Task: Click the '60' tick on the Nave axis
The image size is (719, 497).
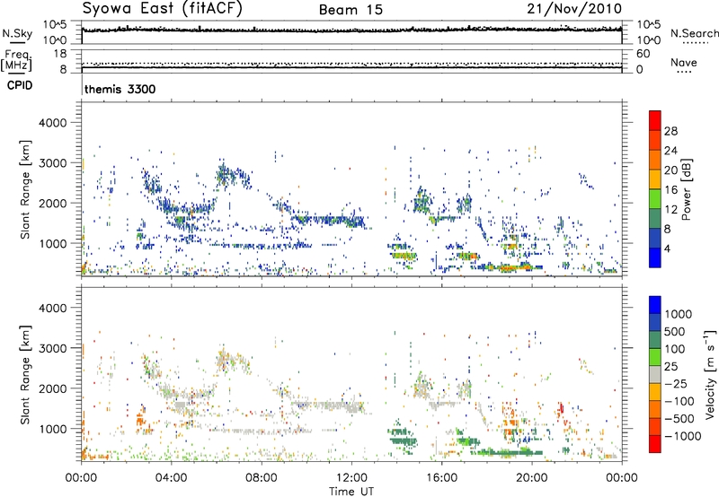Action: point(643,54)
